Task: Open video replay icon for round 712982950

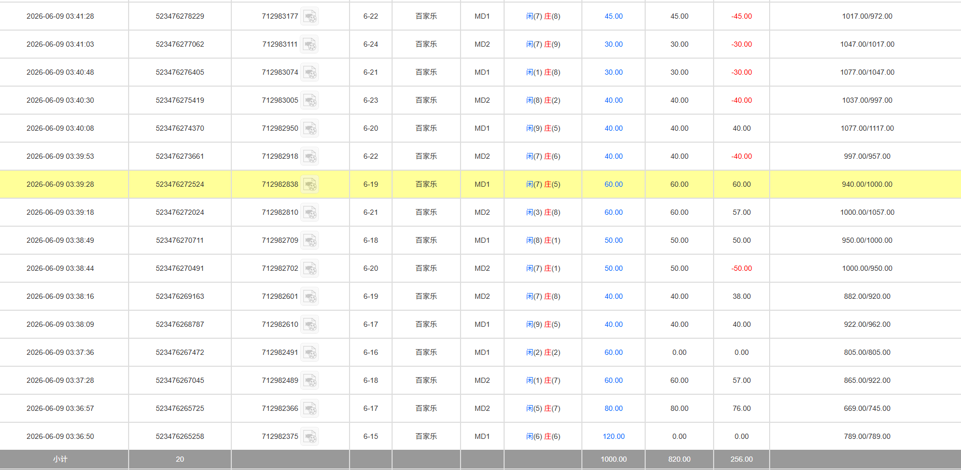Action: coord(310,128)
